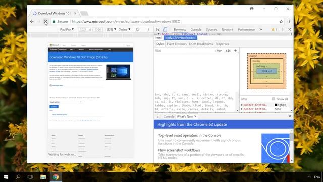Go back with the browser back arrow
Screen dimensions: 323x182
coord(32,21)
